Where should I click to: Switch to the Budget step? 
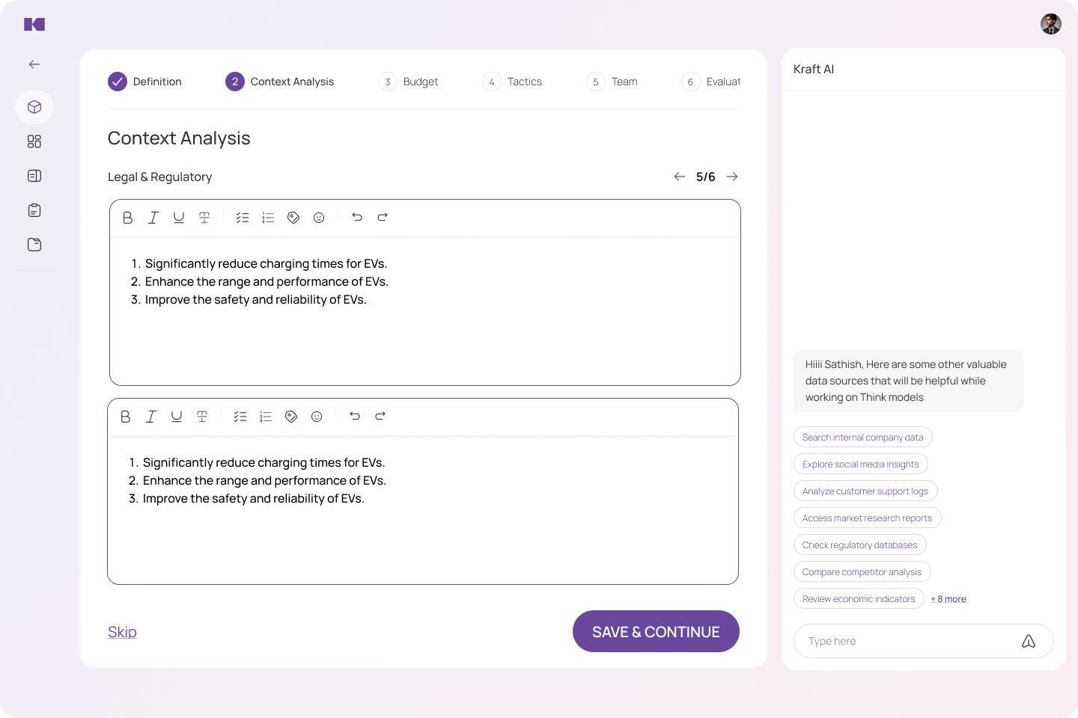(420, 82)
